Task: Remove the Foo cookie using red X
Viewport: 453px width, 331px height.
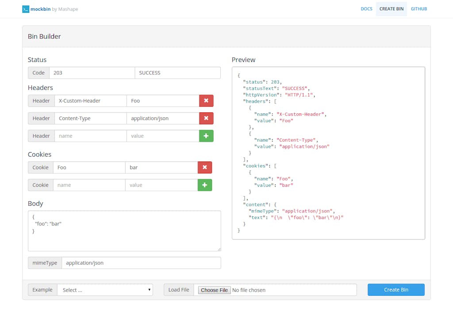Action: tap(204, 168)
